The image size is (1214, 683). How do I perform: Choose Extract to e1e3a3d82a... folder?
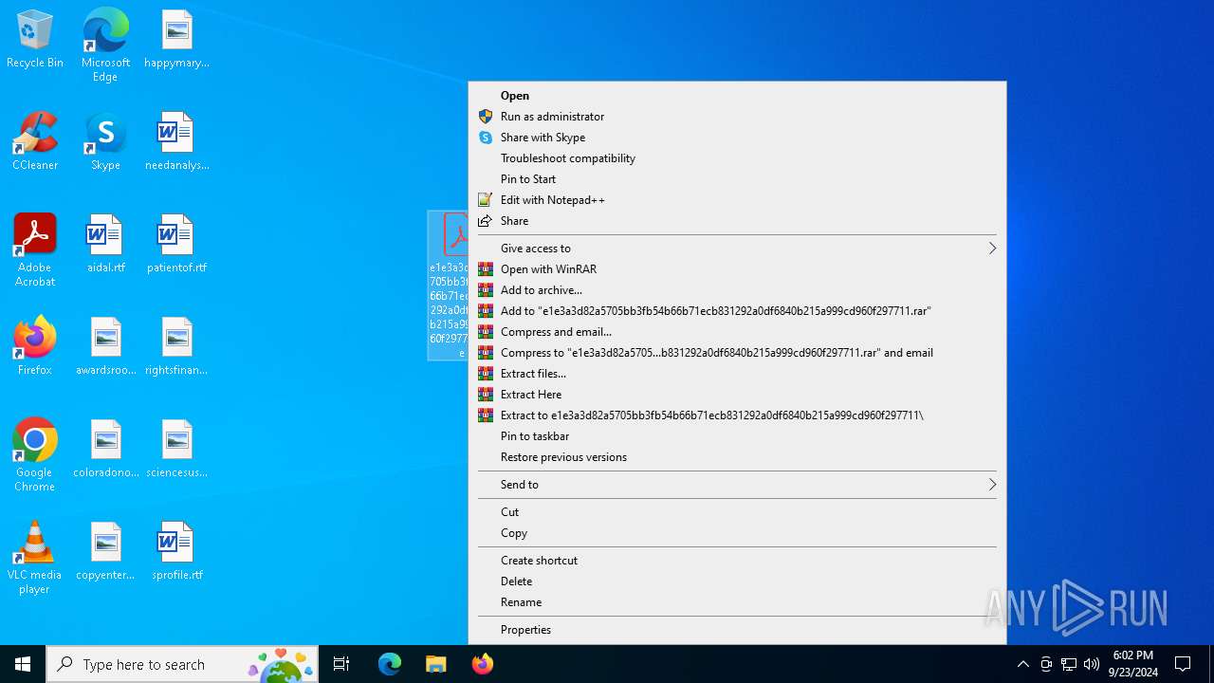(x=737, y=415)
